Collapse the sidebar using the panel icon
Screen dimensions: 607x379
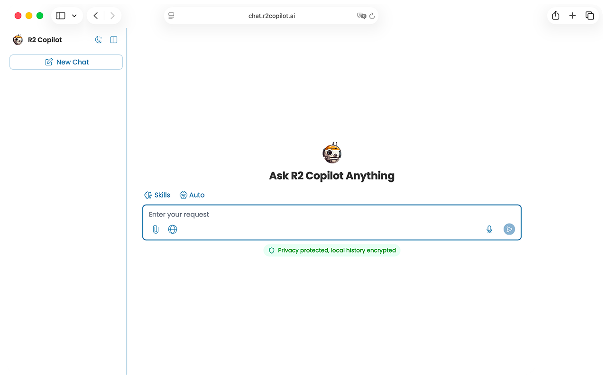(114, 40)
